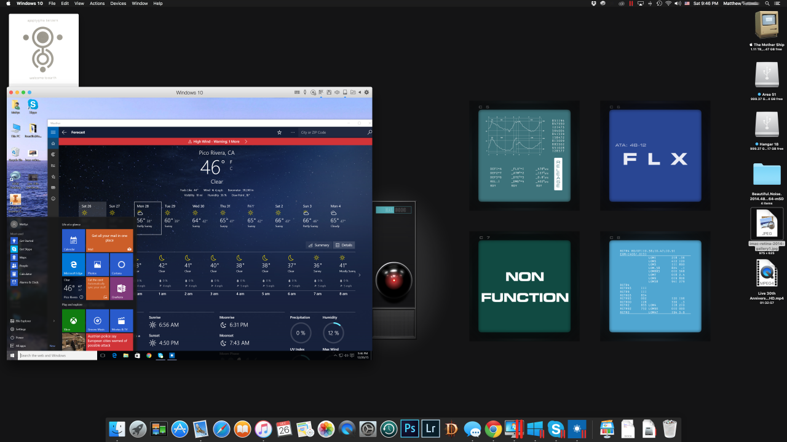Open iTunes from the Dock
The image size is (787, 442).
coord(263,428)
